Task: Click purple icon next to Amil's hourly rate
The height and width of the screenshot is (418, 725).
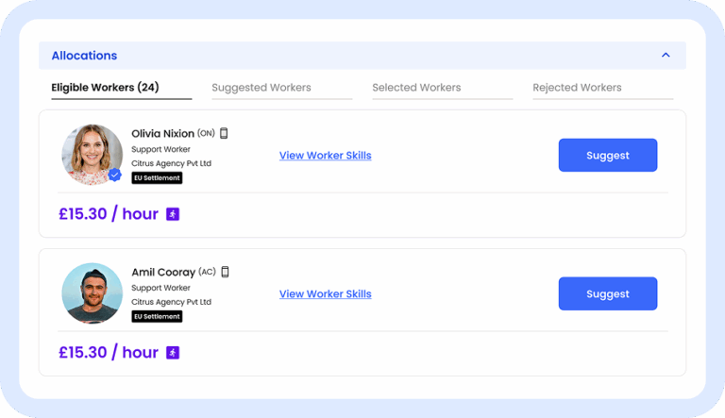Action: [173, 353]
